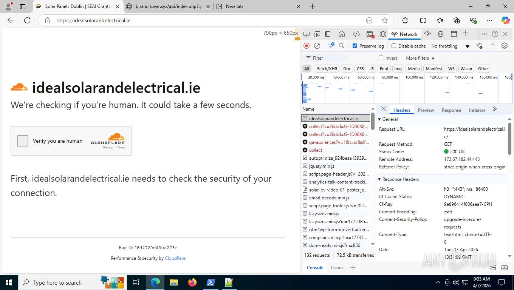Click the address bar URL
This screenshot has width=514, height=290.
point(93,20)
